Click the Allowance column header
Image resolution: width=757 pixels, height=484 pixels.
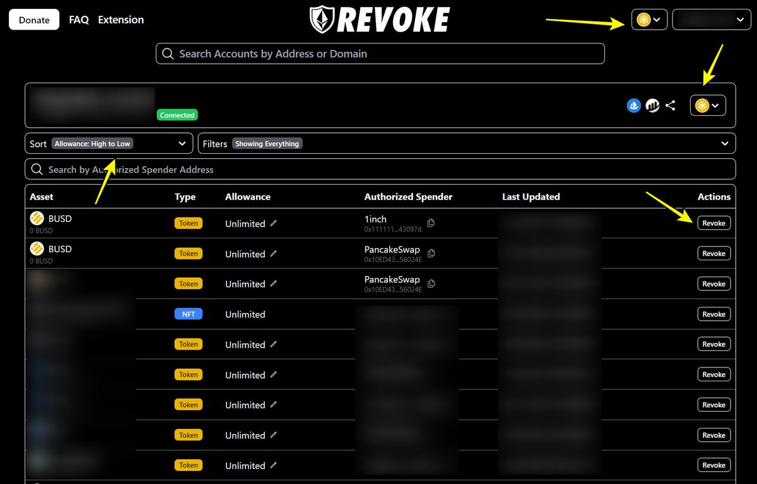coord(248,197)
